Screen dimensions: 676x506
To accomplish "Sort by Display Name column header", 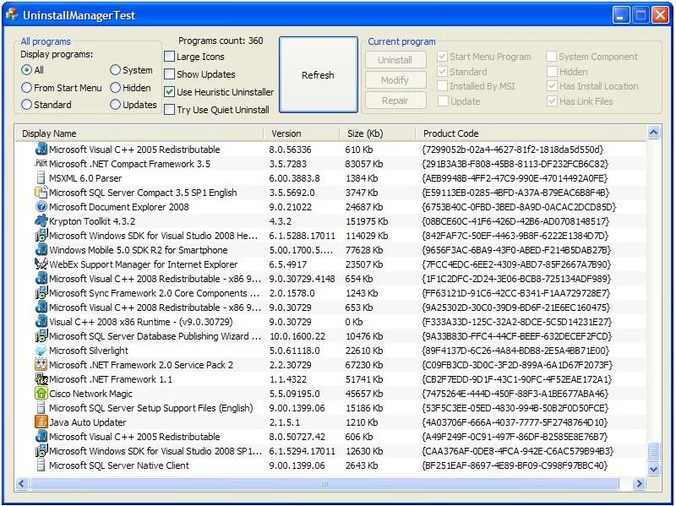I will [139, 133].
